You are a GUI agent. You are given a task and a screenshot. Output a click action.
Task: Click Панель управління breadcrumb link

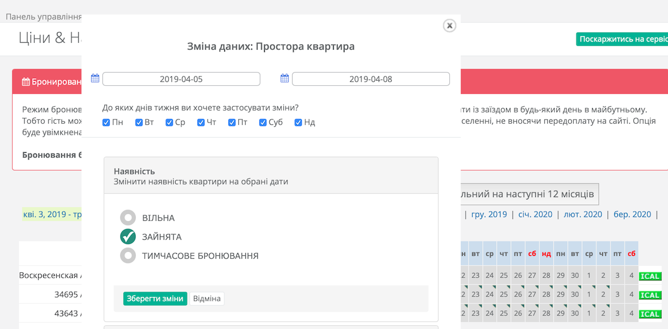pyautogui.click(x=44, y=17)
